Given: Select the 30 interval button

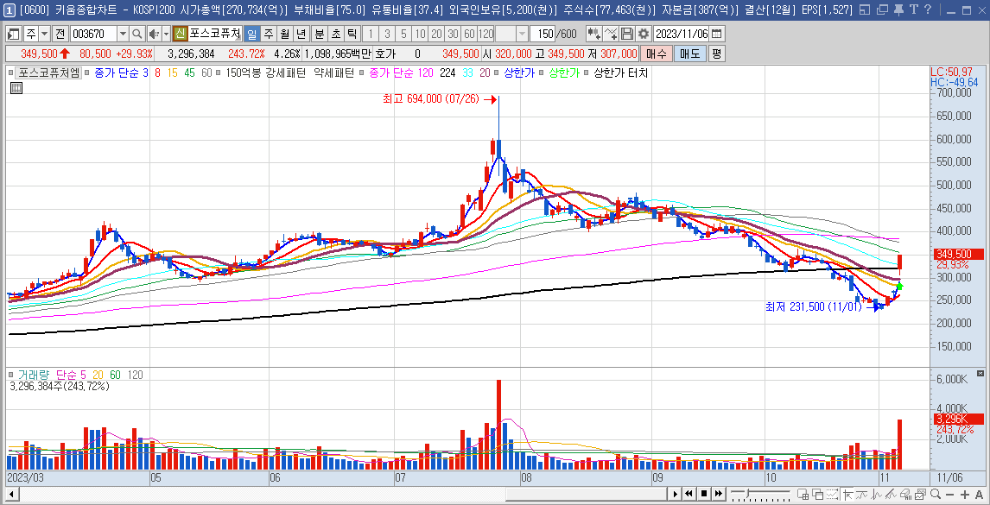Looking at the screenshot, I should coord(453,34).
